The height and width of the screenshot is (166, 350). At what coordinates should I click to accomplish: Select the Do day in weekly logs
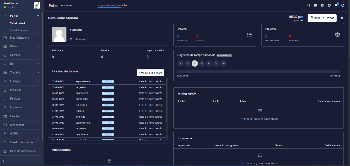pos(223,64)
